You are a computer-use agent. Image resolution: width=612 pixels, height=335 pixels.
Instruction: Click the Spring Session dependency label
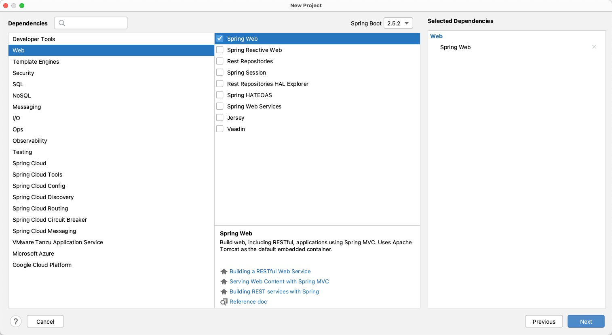pyautogui.click(x=247, y=73)
